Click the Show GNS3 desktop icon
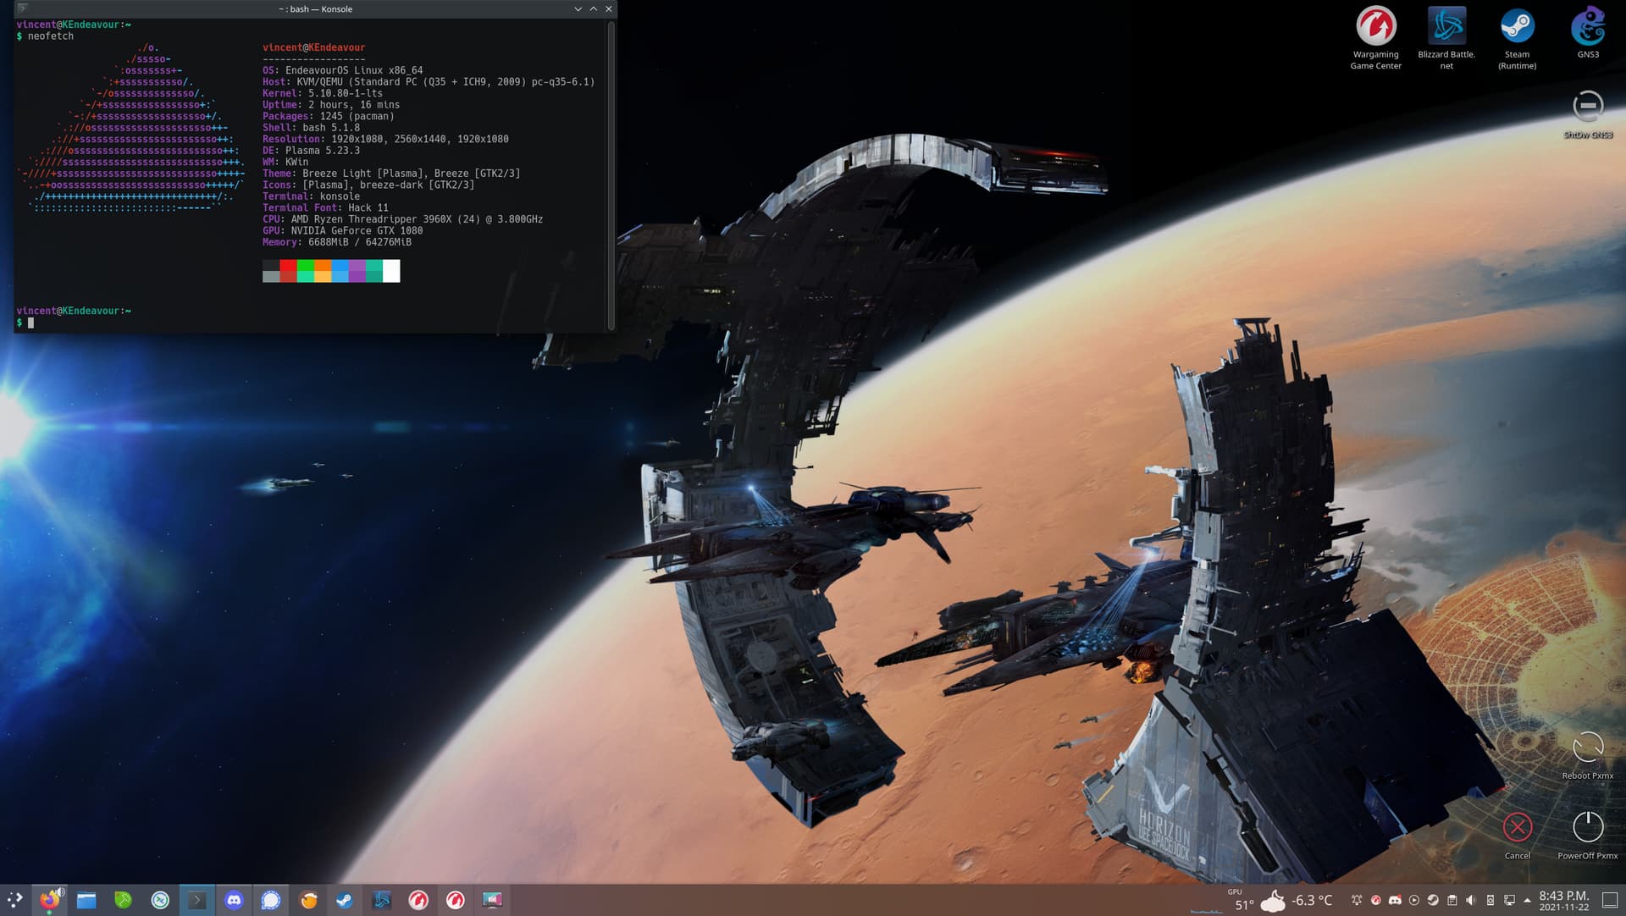 click(1588, 114)
